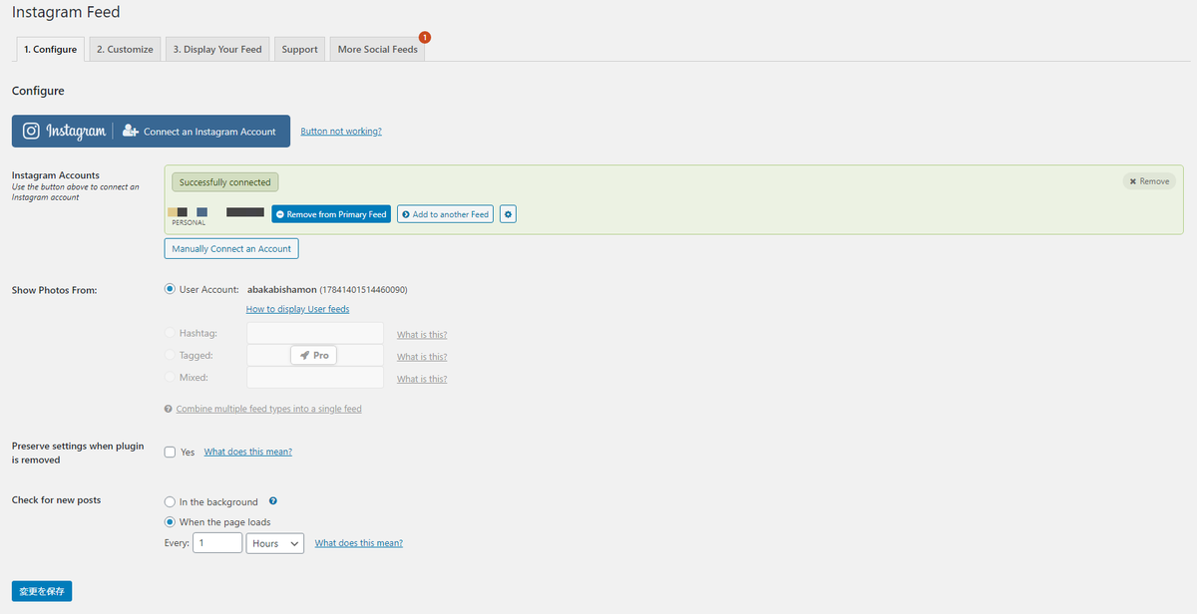Click the Pro rocket badge
The height and width of the screenshot is (614, 1197).
click(314, 355)
